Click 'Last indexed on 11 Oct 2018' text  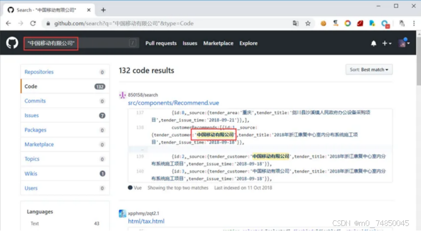(x=243, y=188)
